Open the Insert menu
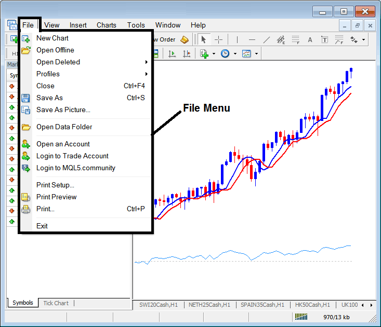The image size is (381, 327). [x=78, y=25]
